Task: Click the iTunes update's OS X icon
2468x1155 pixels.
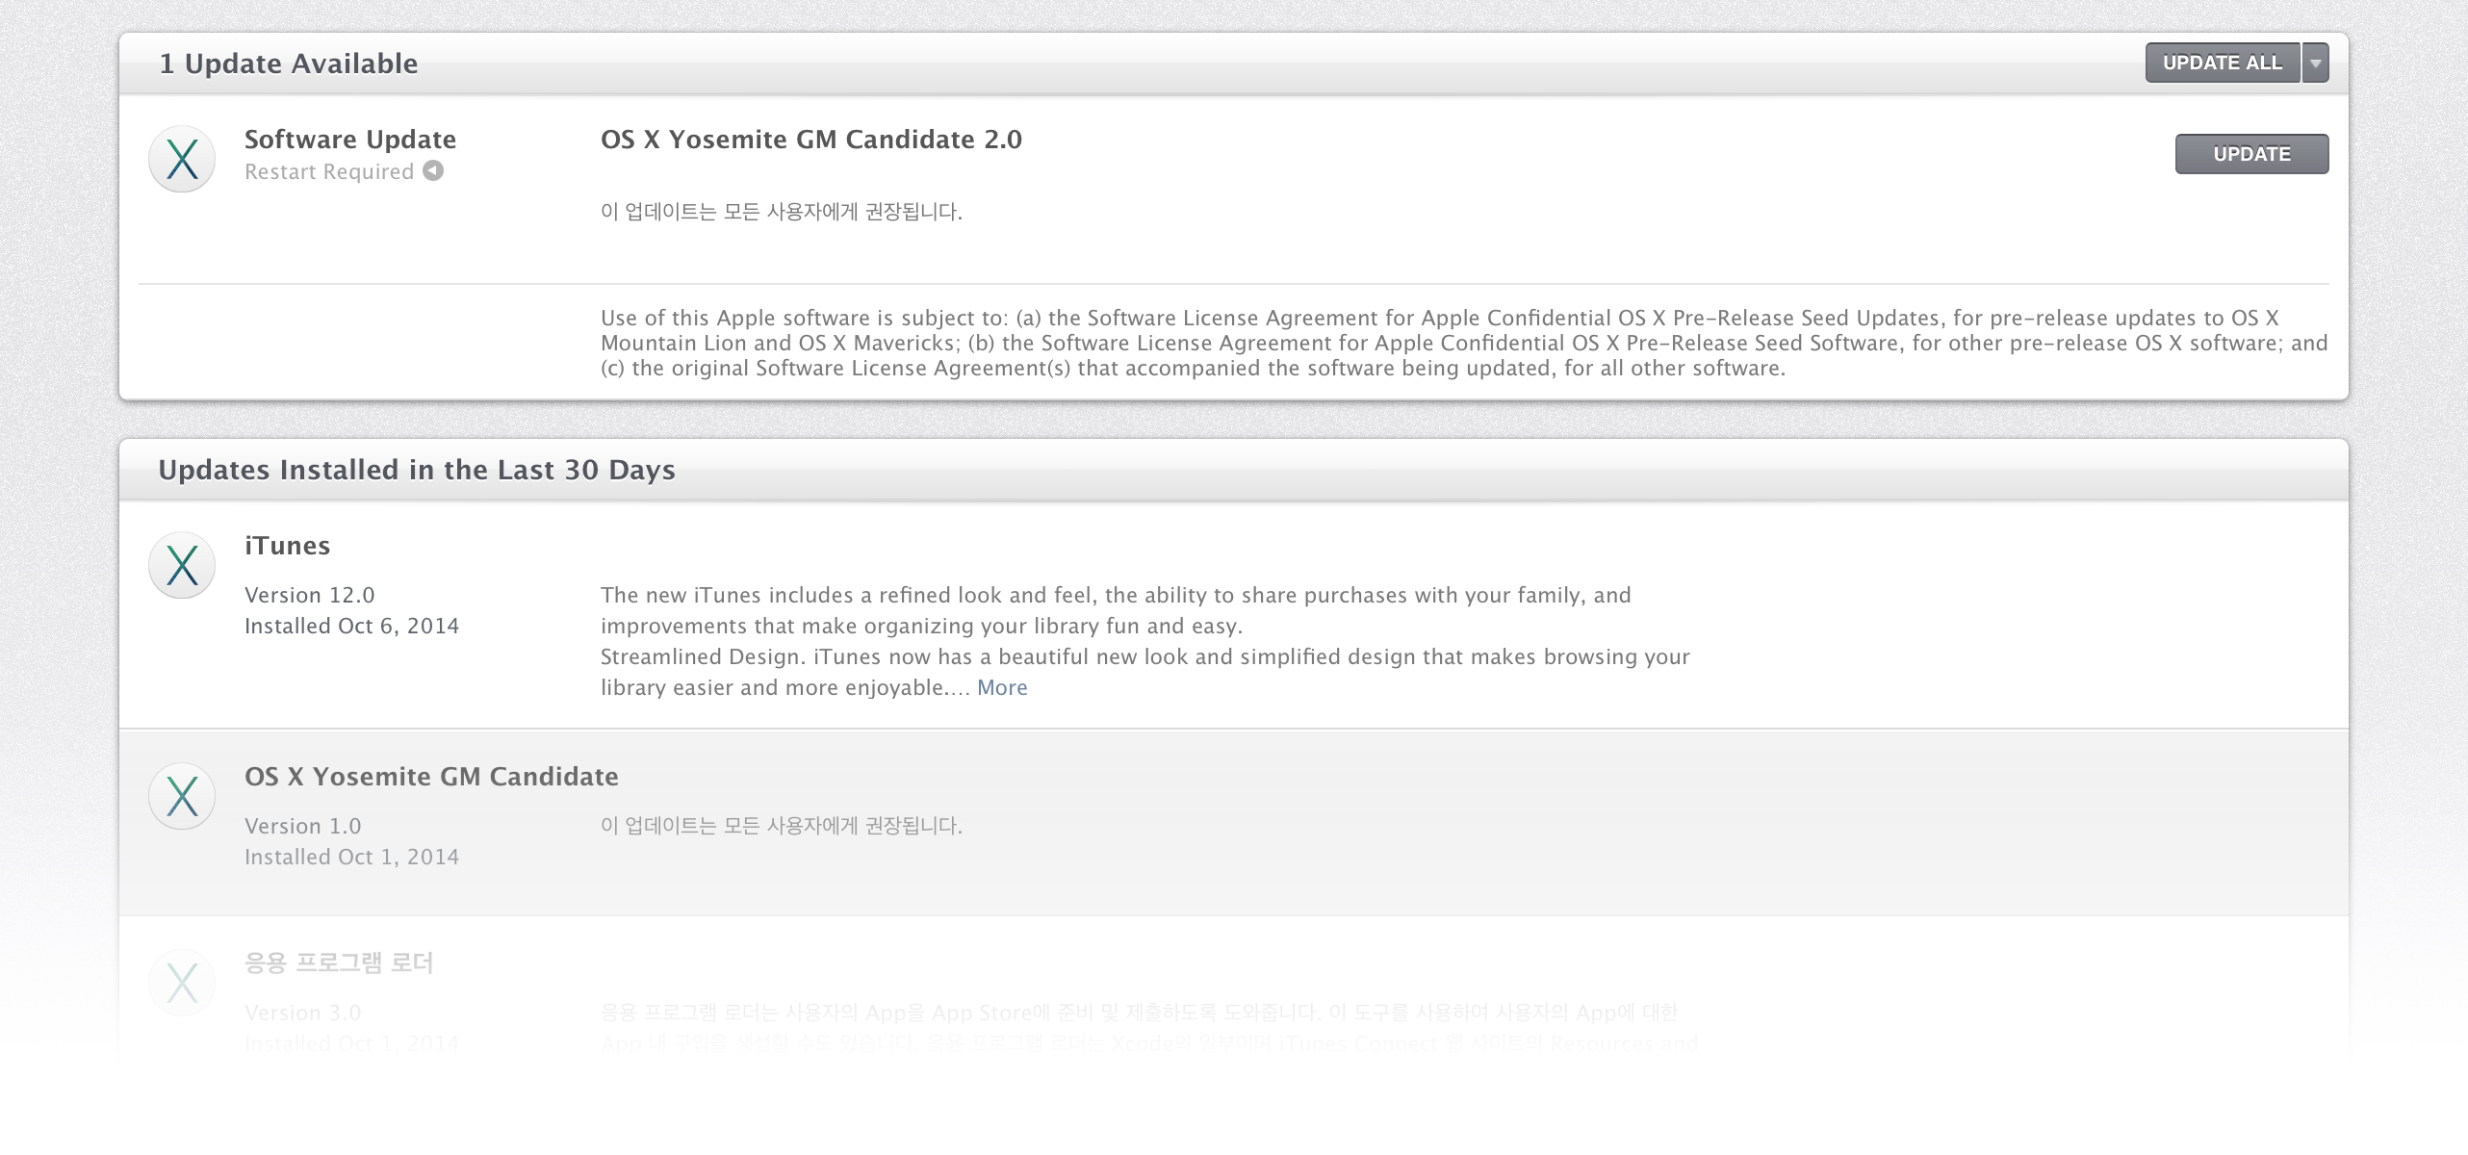Action: [182, 565]
